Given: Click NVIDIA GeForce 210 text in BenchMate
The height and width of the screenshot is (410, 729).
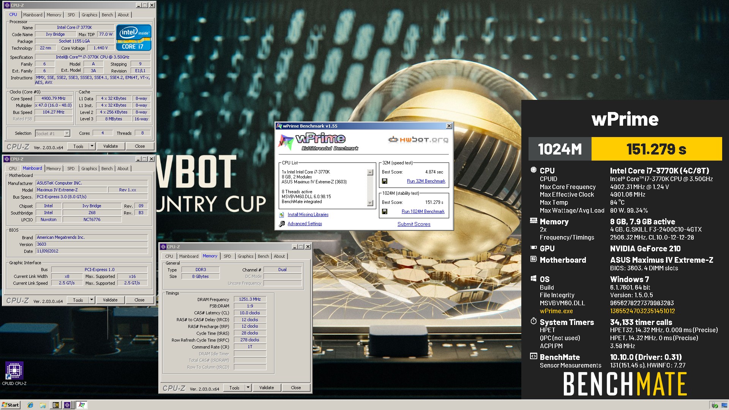Looking at the screenshot, I should [x=645, y=249].
